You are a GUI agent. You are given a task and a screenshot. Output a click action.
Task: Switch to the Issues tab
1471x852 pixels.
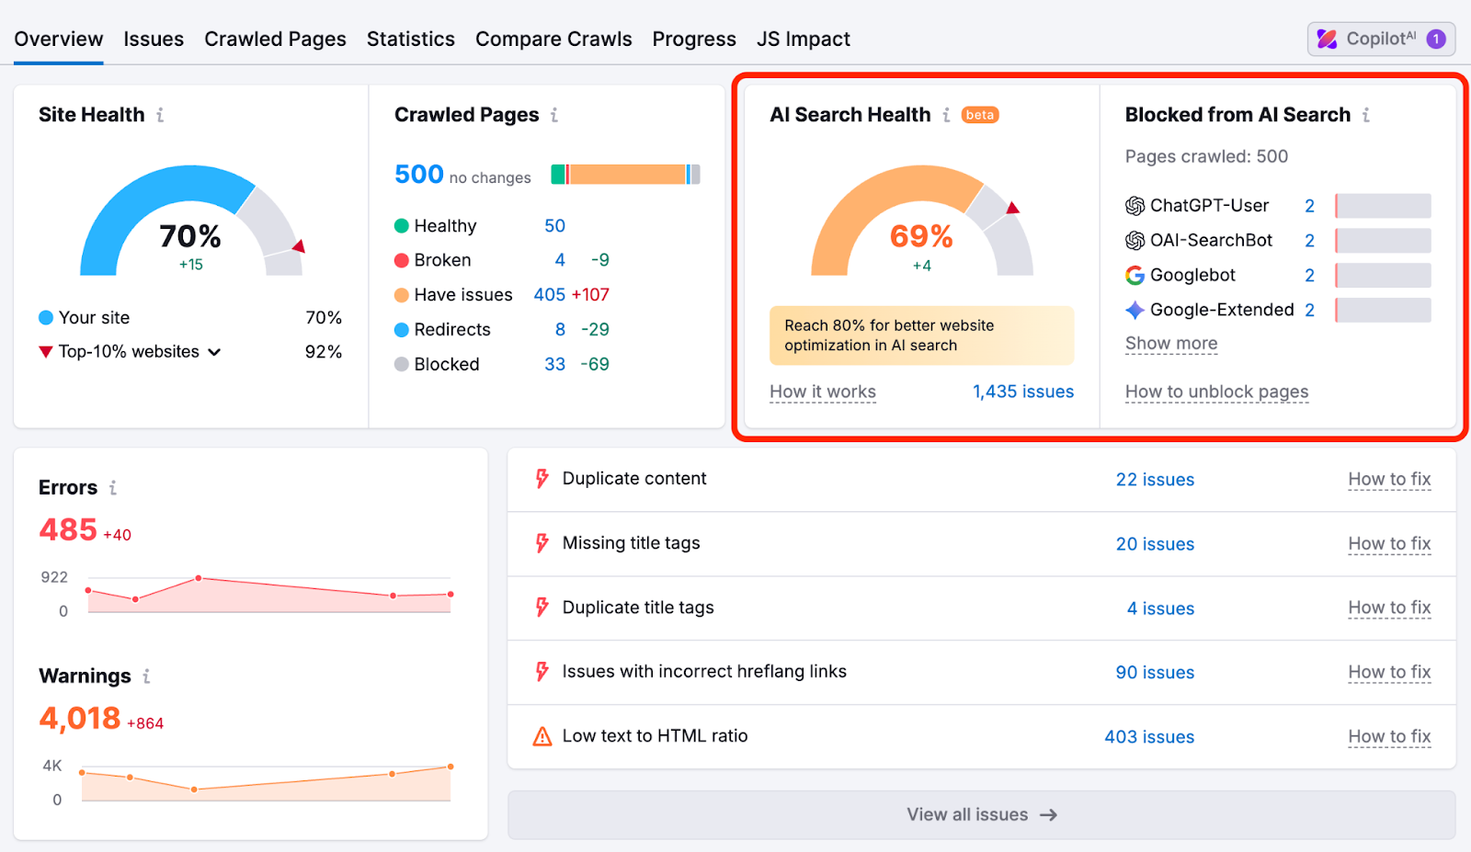[x=153, y=39]
